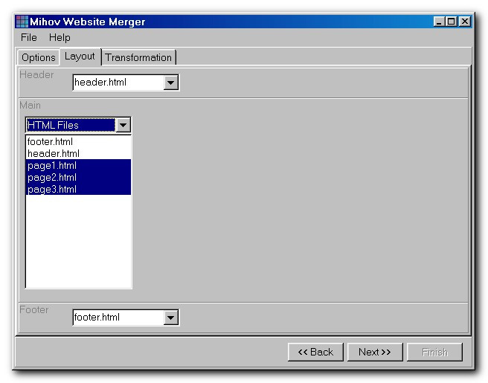Select page3.html in the file list
This screenshot has width=488, height=383.
point(78,189)
